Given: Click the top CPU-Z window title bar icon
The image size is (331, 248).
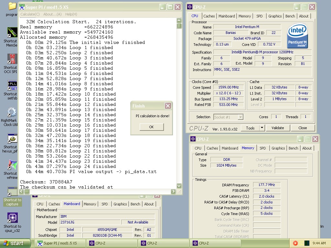Looking at the screenshot, I should coord(189,7).
